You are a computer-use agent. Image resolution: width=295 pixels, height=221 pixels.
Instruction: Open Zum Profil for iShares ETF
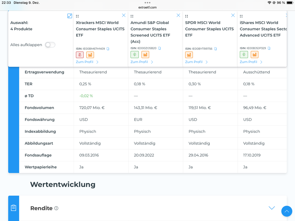click(251, 62)
